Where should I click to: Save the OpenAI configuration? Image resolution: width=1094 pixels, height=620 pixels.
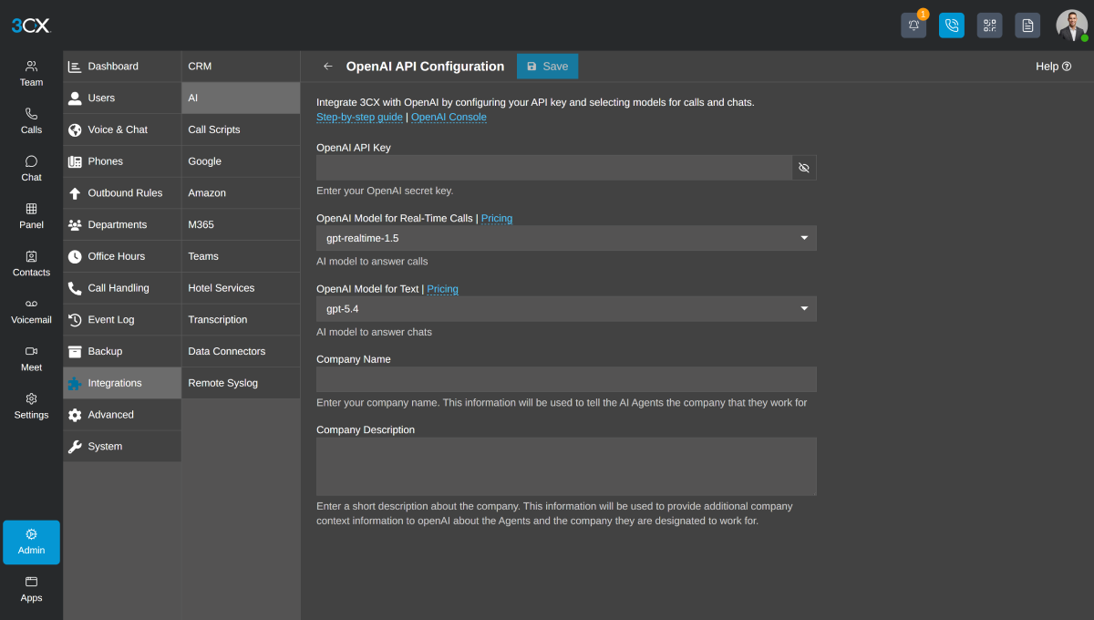pos(547,67)
